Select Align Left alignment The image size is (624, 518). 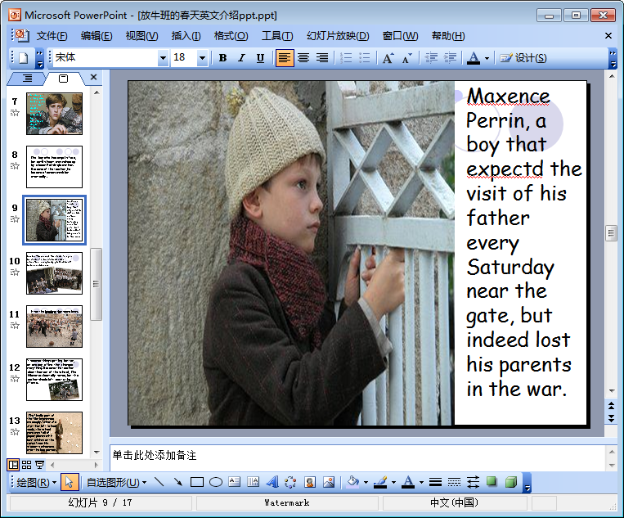(284, 58)
